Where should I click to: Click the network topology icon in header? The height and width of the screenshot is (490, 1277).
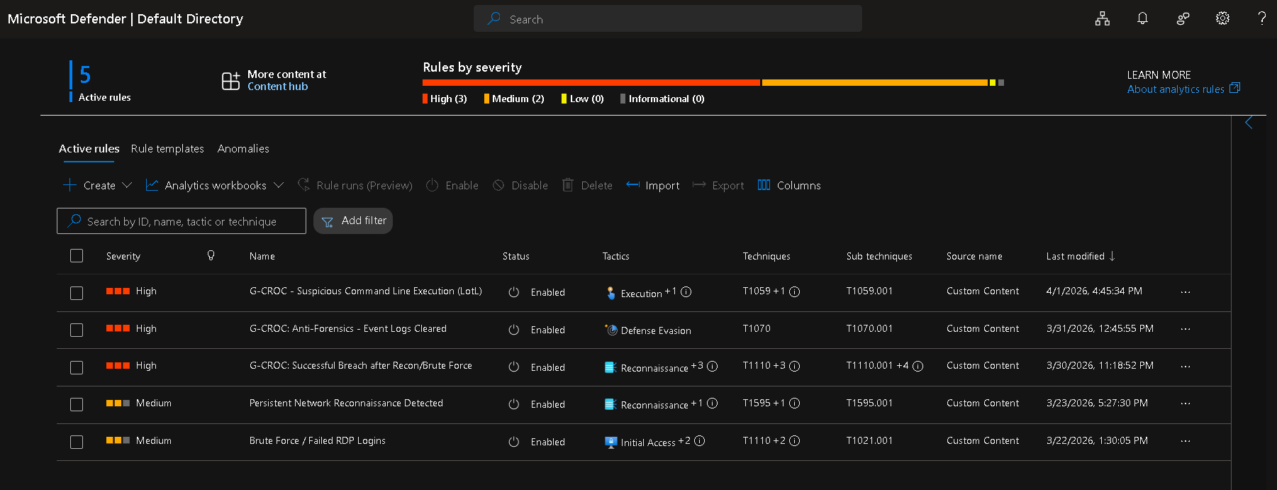[1102, 19]
